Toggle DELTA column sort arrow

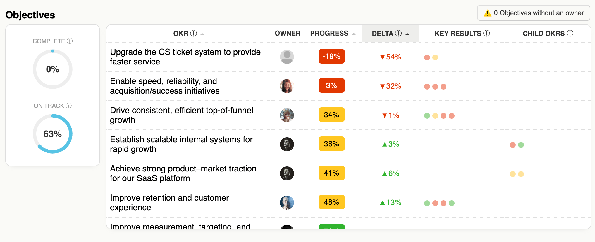point(407,34)
